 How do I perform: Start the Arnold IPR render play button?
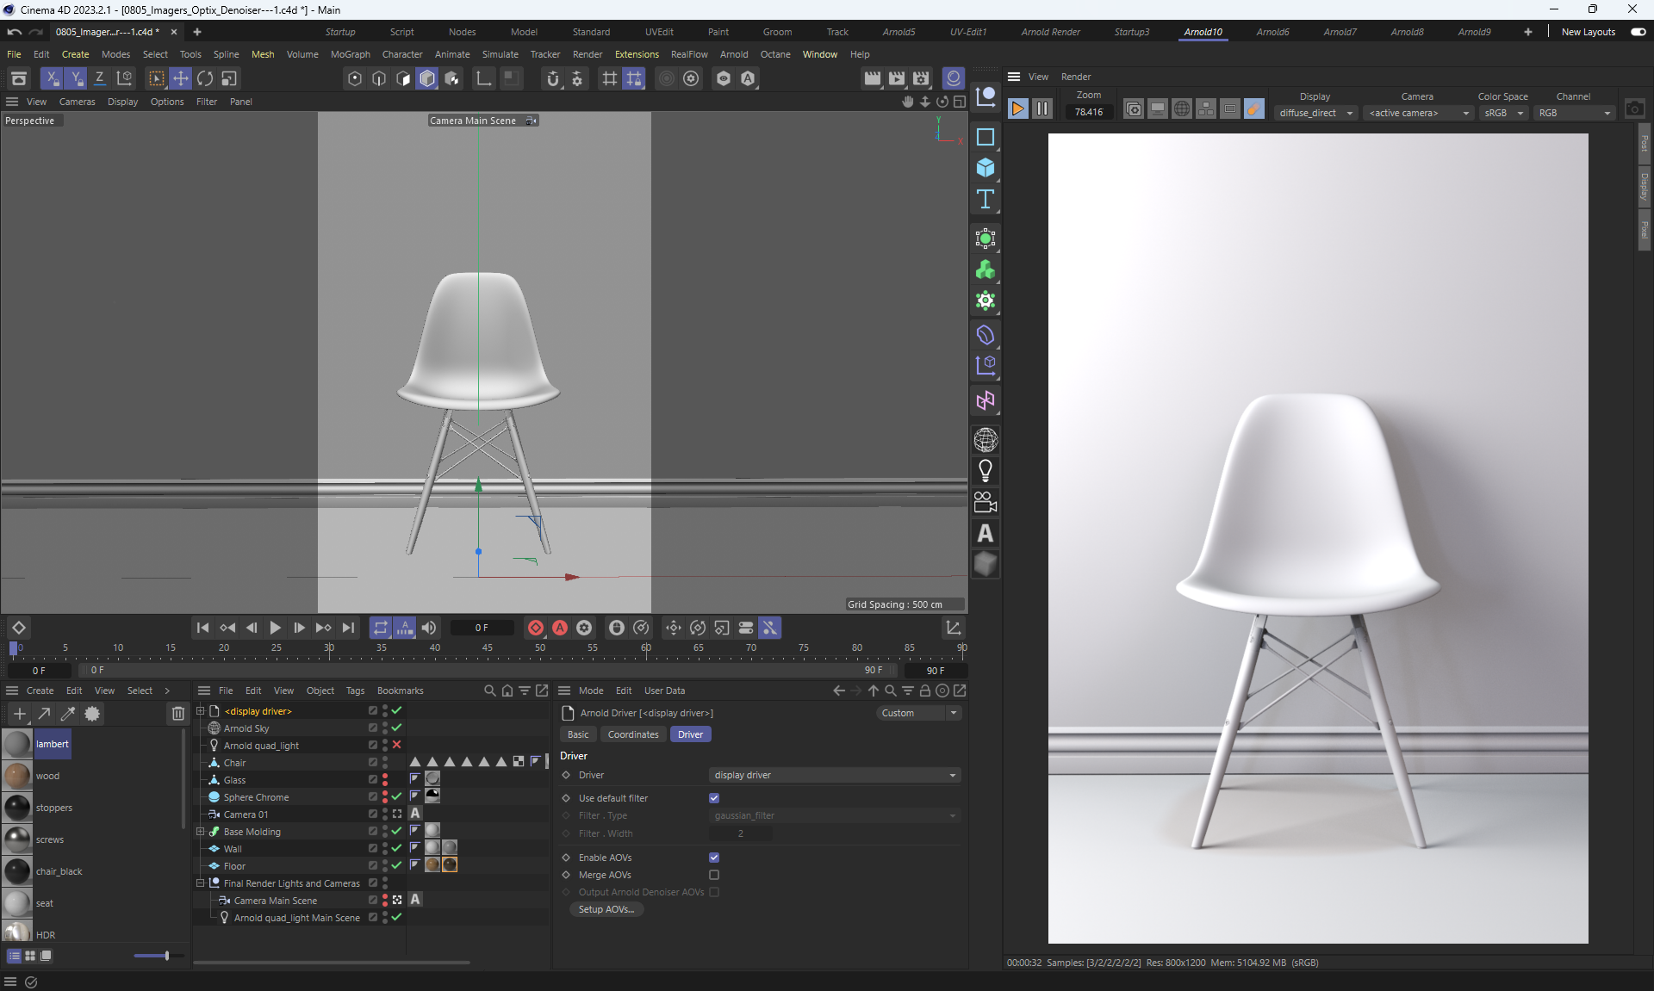tap(1017, 109)
